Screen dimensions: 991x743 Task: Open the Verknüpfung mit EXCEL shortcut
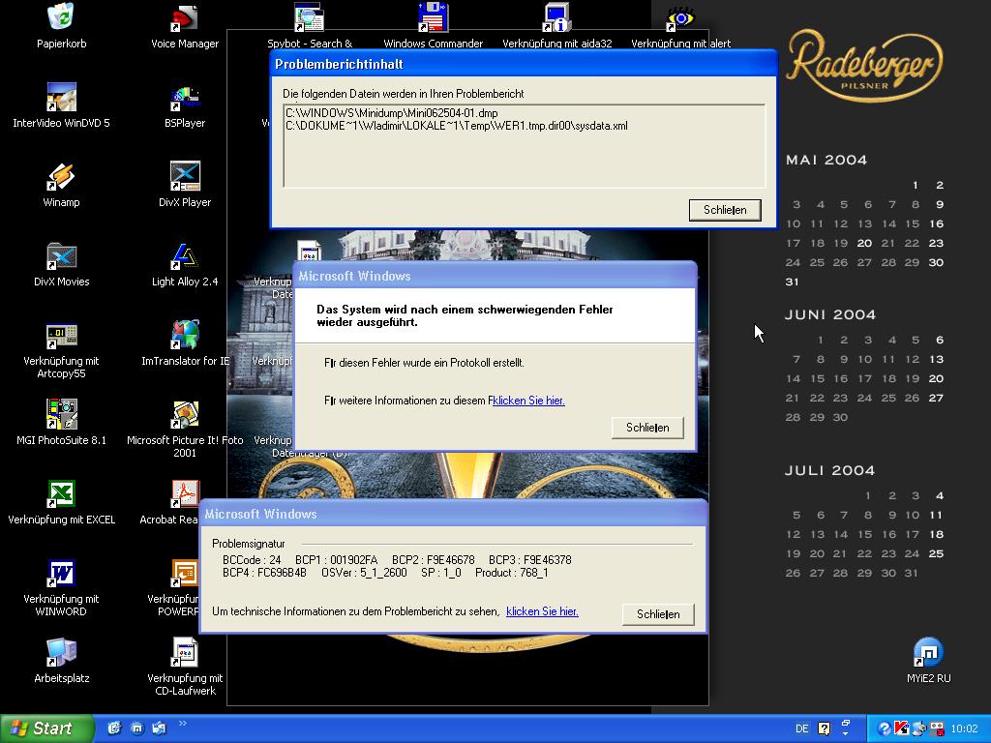coord(61,494)
